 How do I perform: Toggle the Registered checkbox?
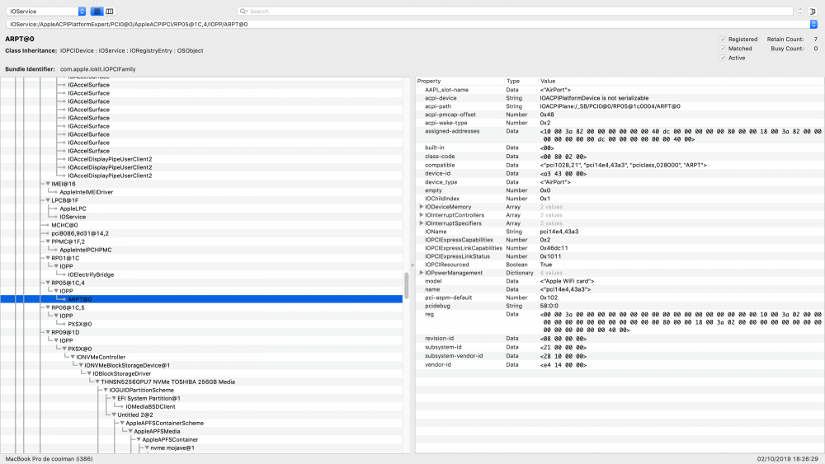(724, 39)
